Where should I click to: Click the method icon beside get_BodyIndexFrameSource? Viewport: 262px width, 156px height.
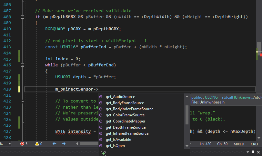coord(101,109)
